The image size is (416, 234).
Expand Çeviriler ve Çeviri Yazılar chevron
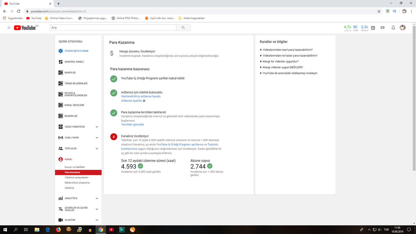(x=97, y=209)
